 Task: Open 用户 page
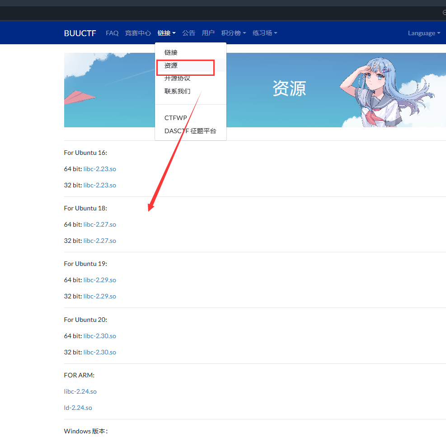[x=208, y=33]
